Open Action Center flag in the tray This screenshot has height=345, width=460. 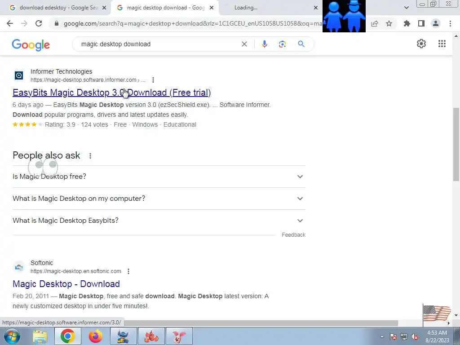pyautogui.click(x=393, y=337)
